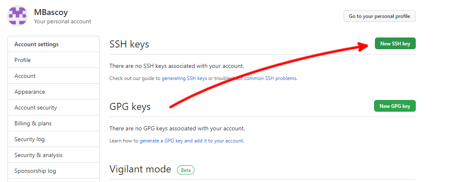The width and height of the screenshot is (457, 182).
Task: Open the Profile settings page
Action: click(22, 60)
